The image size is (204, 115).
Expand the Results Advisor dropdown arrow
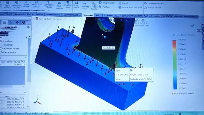point(76,11)
